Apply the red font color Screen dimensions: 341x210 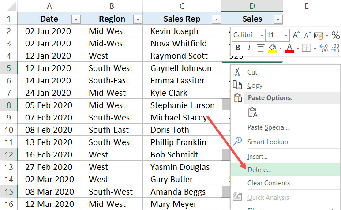289,48
